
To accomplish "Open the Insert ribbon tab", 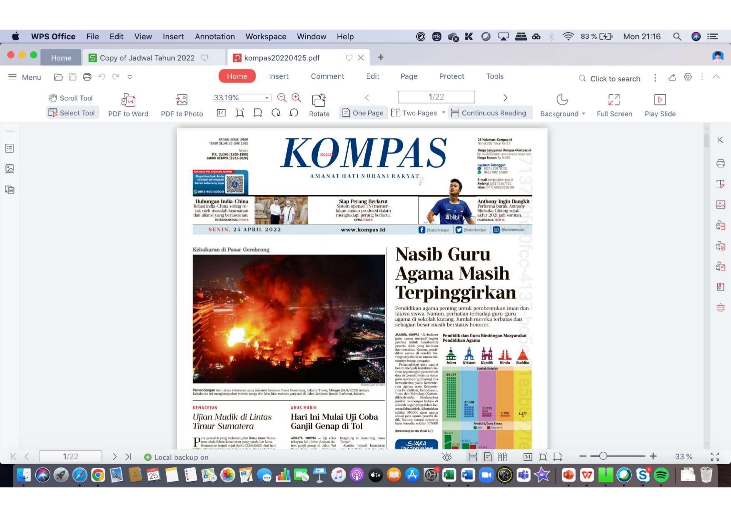I will (279, 76).
